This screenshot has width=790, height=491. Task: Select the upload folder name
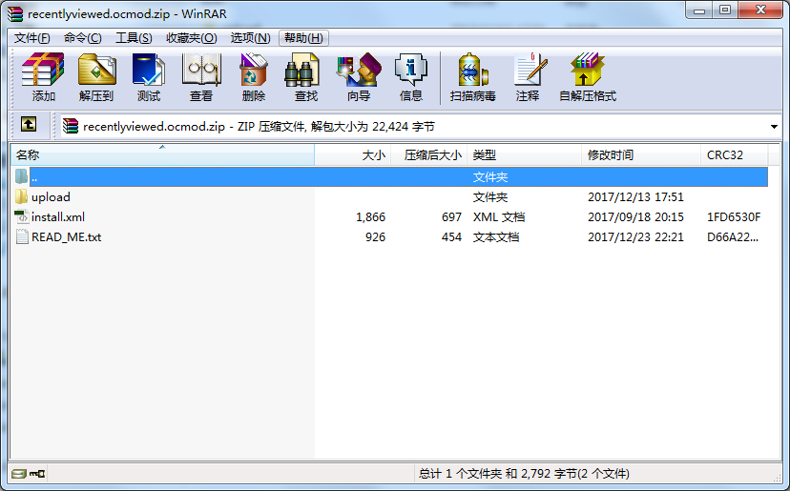51,197
